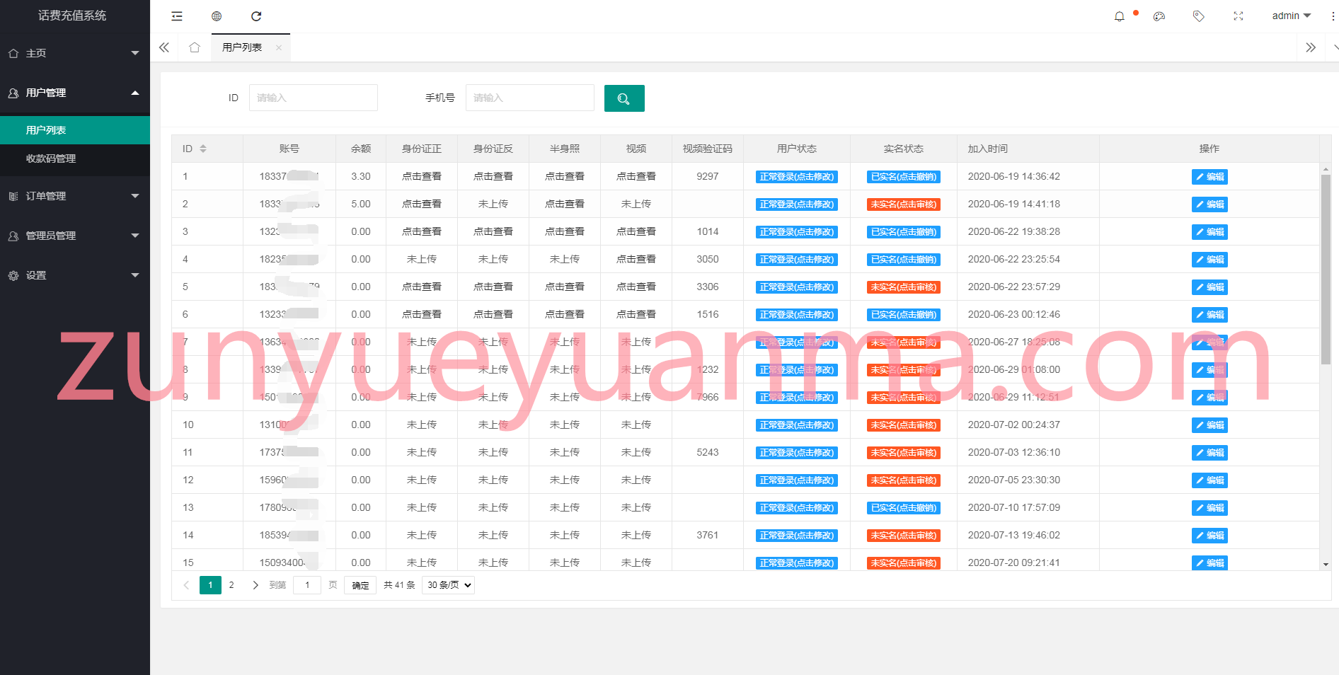
Task: Toggle fullscreen mode icon
Action: tap(1239, 16)
